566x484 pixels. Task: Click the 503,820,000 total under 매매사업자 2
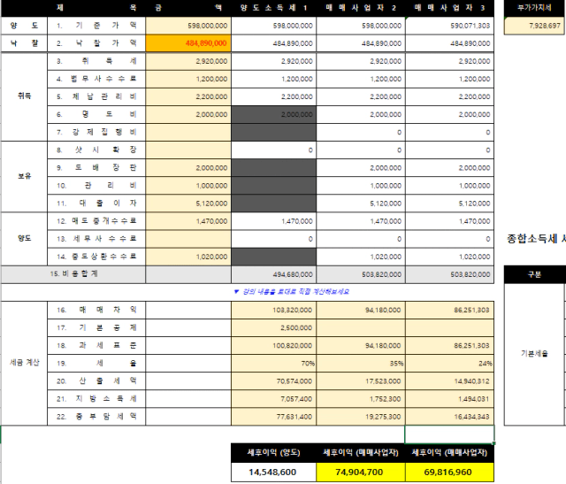[x=361, y=274]
